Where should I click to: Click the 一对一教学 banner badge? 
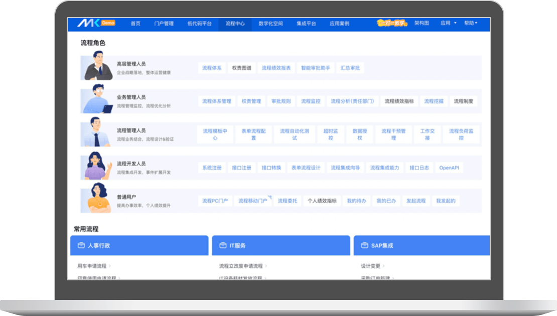392,23
